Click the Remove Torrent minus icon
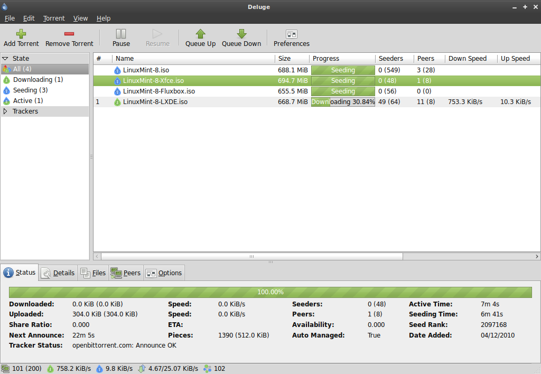The image size is (541, 374). click(x=69, y=34)
